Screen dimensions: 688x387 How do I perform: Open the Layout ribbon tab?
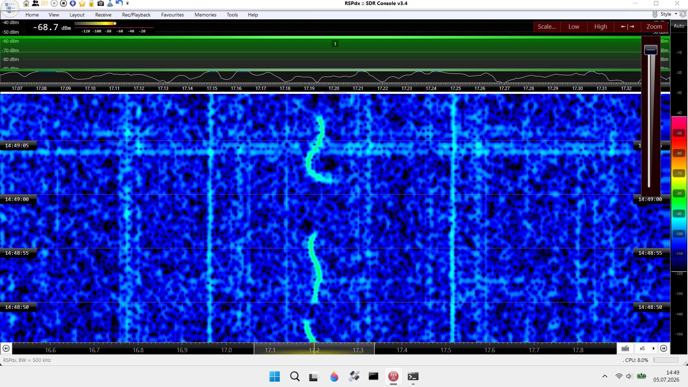(77, 15)
